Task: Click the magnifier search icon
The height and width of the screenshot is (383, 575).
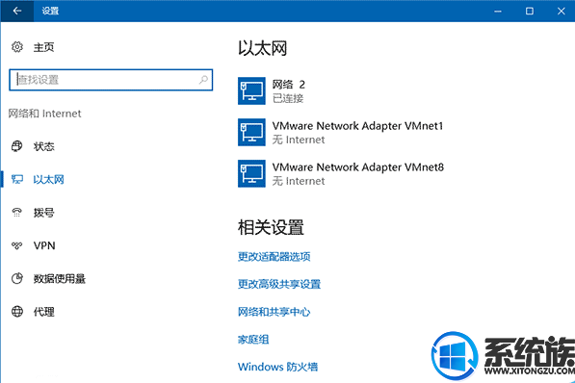Action: click(203, 80)
